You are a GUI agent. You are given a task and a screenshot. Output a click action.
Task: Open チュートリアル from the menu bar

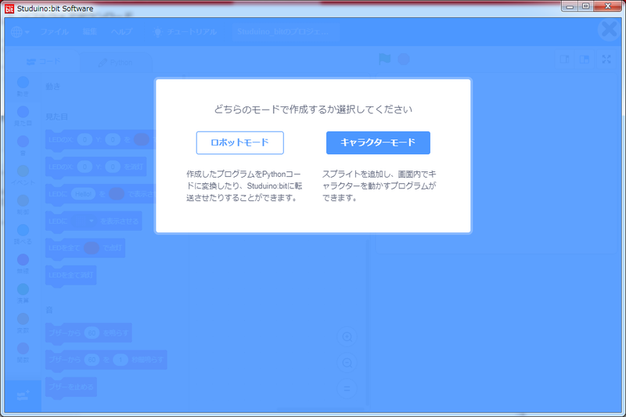point(185,32)
